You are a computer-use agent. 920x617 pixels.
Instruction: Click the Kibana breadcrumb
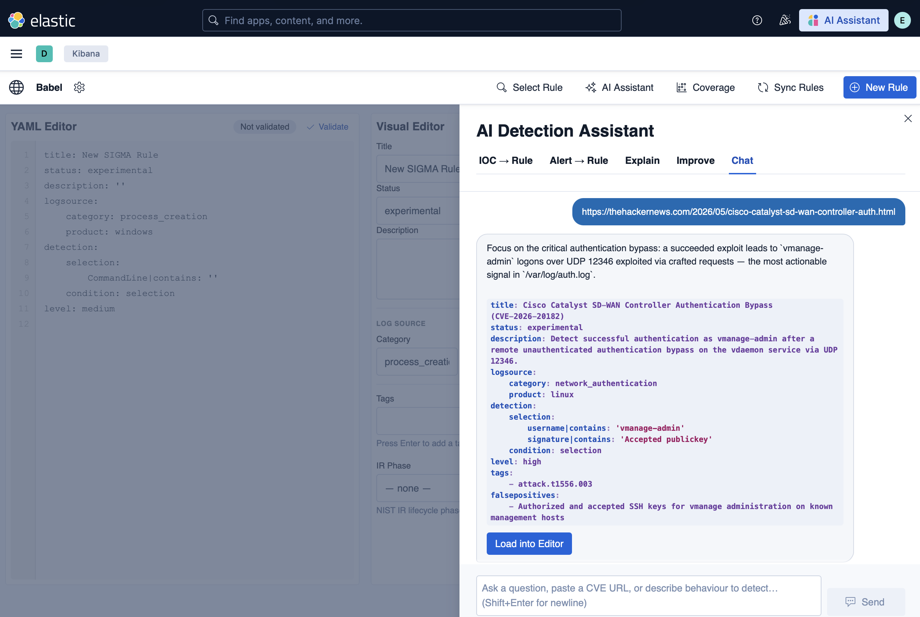point(86,54)
